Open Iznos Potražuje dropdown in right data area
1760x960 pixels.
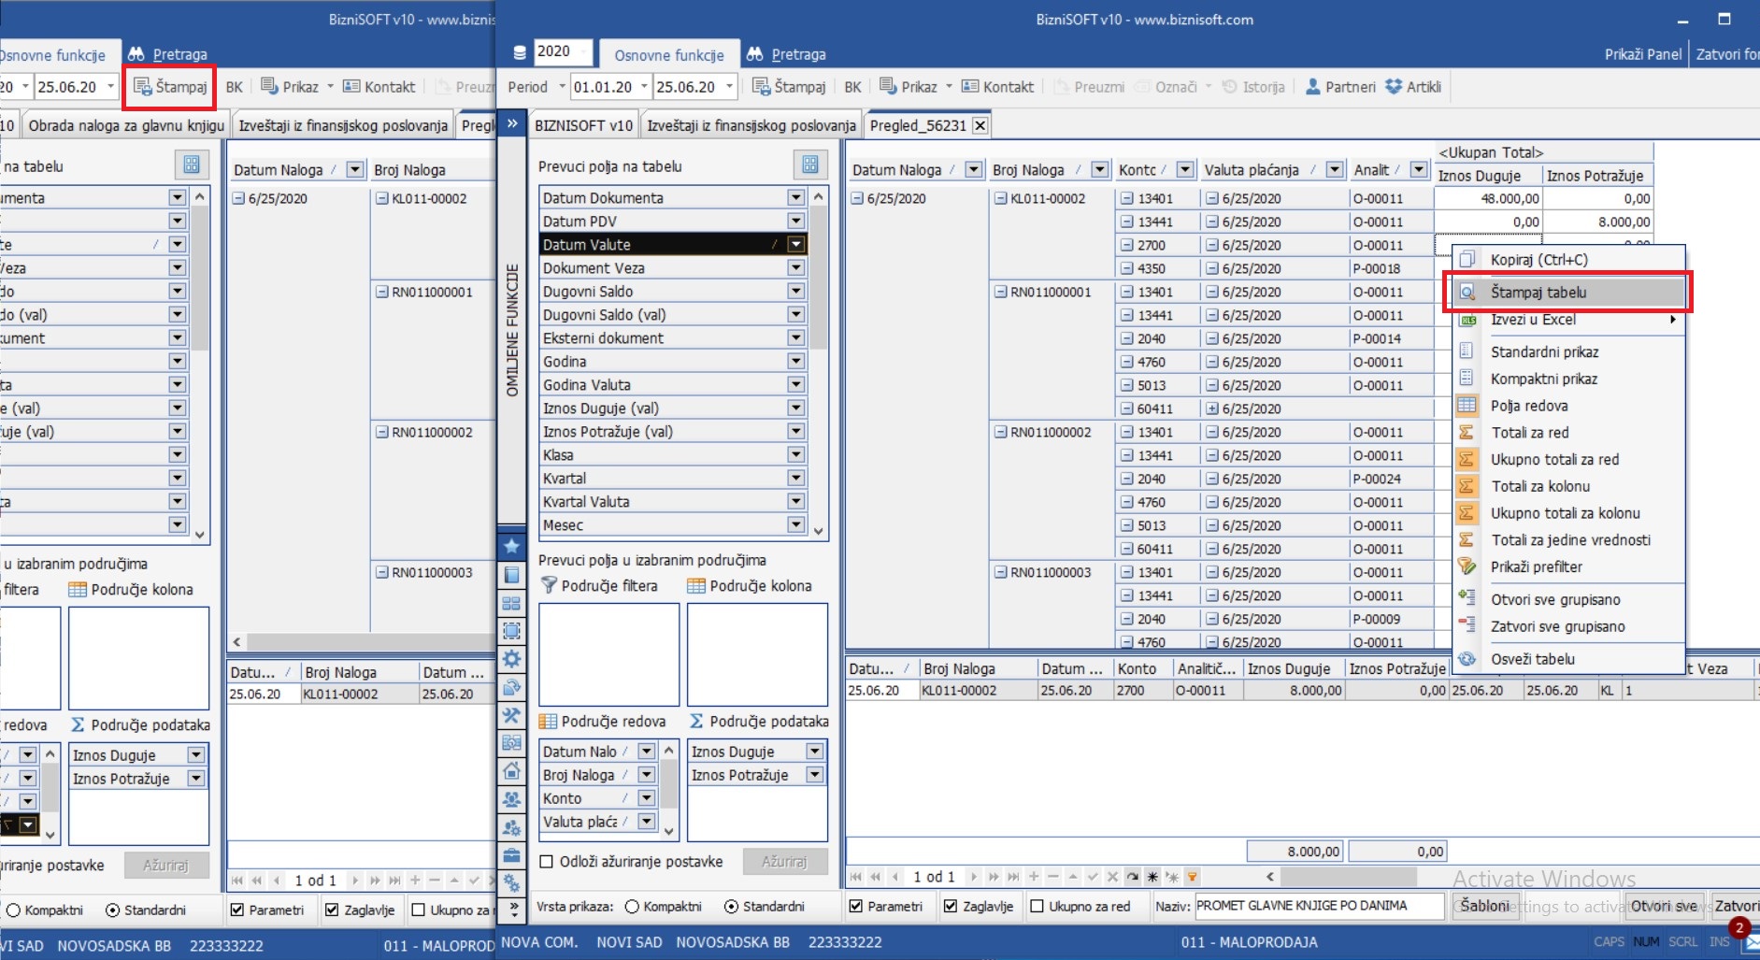(815, 775)
